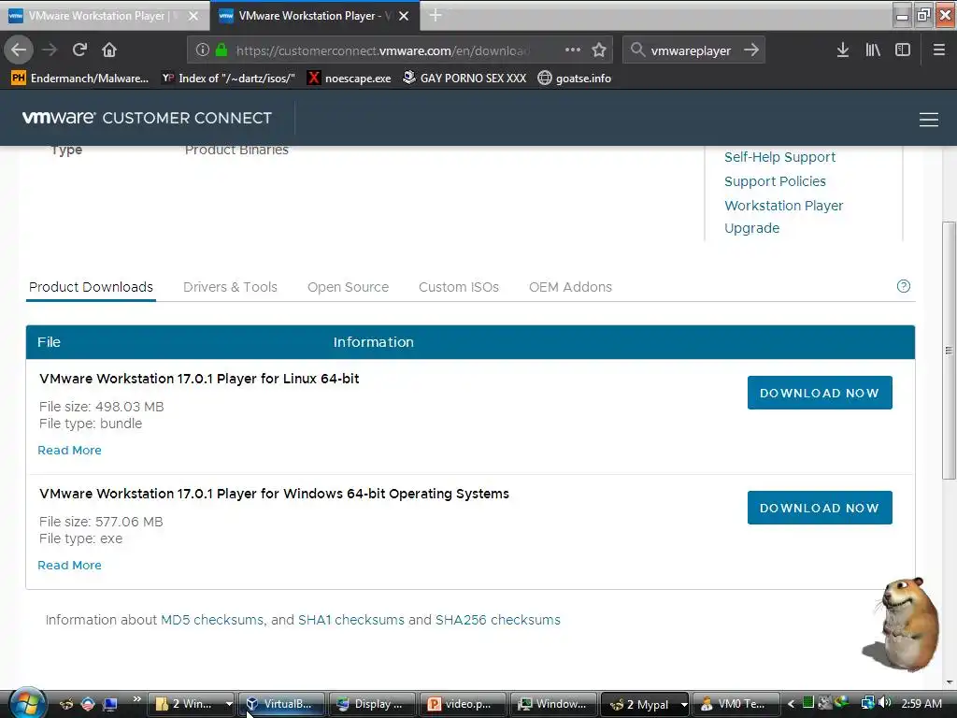
Task: Click the 'File size: 577.06 MB' text
Action: (x=101, y=522)
